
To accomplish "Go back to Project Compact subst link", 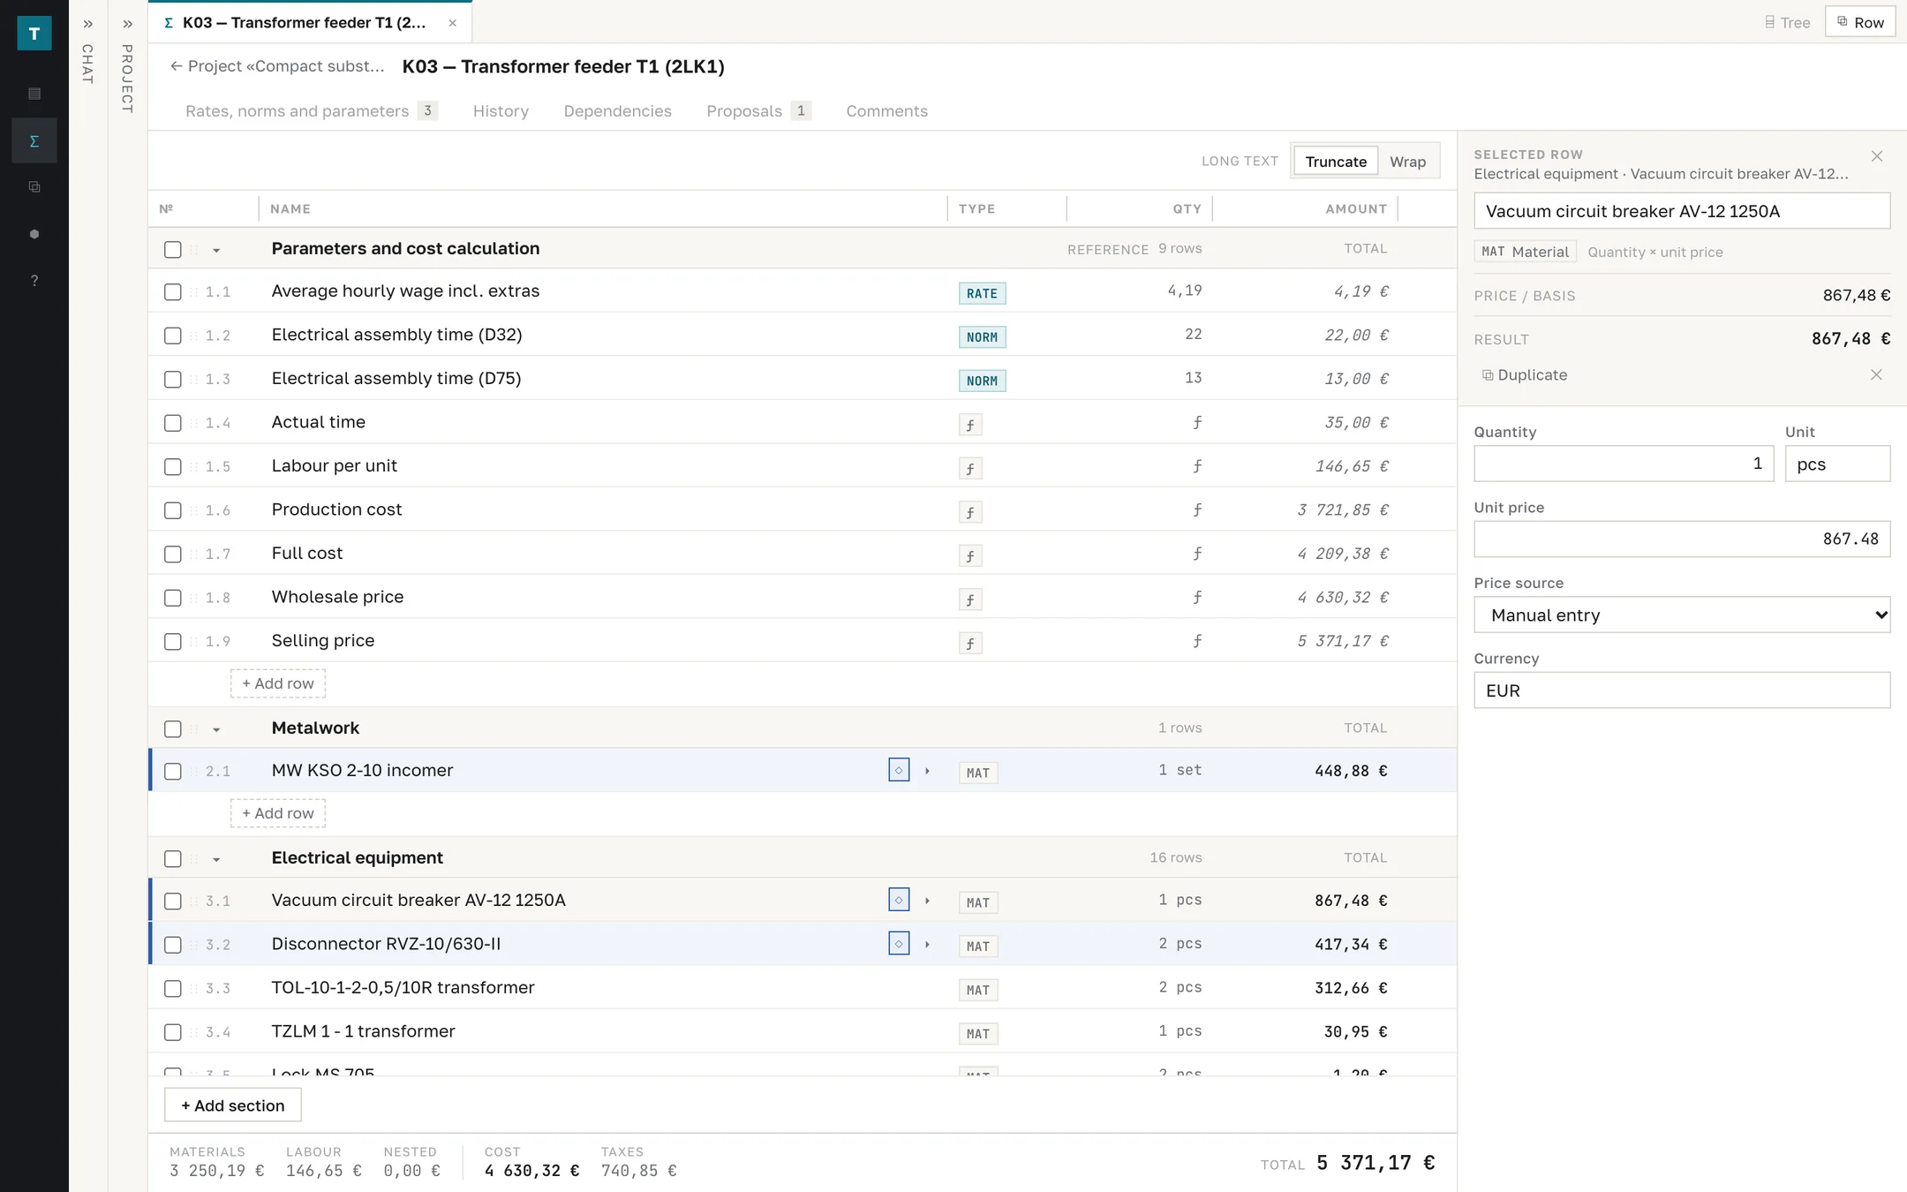I will point(277,66).
